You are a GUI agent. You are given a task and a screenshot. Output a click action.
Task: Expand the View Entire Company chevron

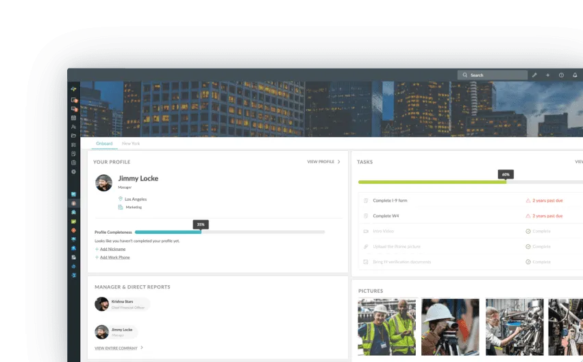pos(142,348)
